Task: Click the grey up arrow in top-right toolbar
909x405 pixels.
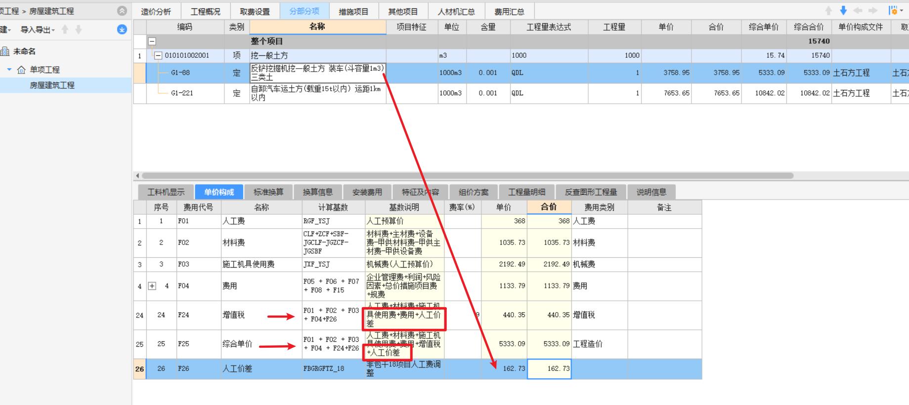Action: click(829, 10)
